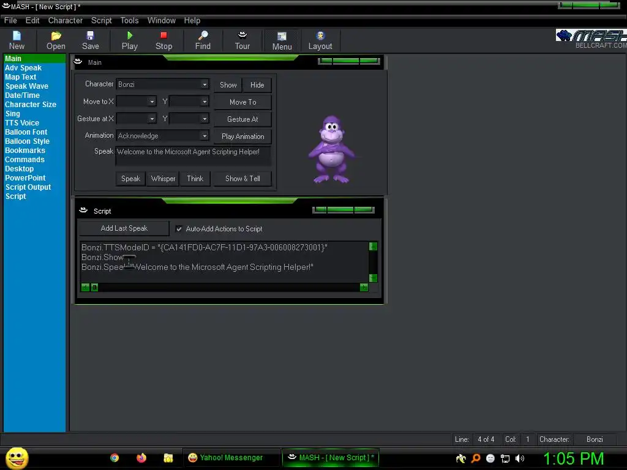The image size is (627, 470).
Task: Select TTS Voice in the sidebar
Action: (22, 122)
